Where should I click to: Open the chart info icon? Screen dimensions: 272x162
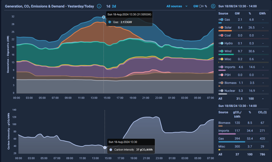click(99, 6)
